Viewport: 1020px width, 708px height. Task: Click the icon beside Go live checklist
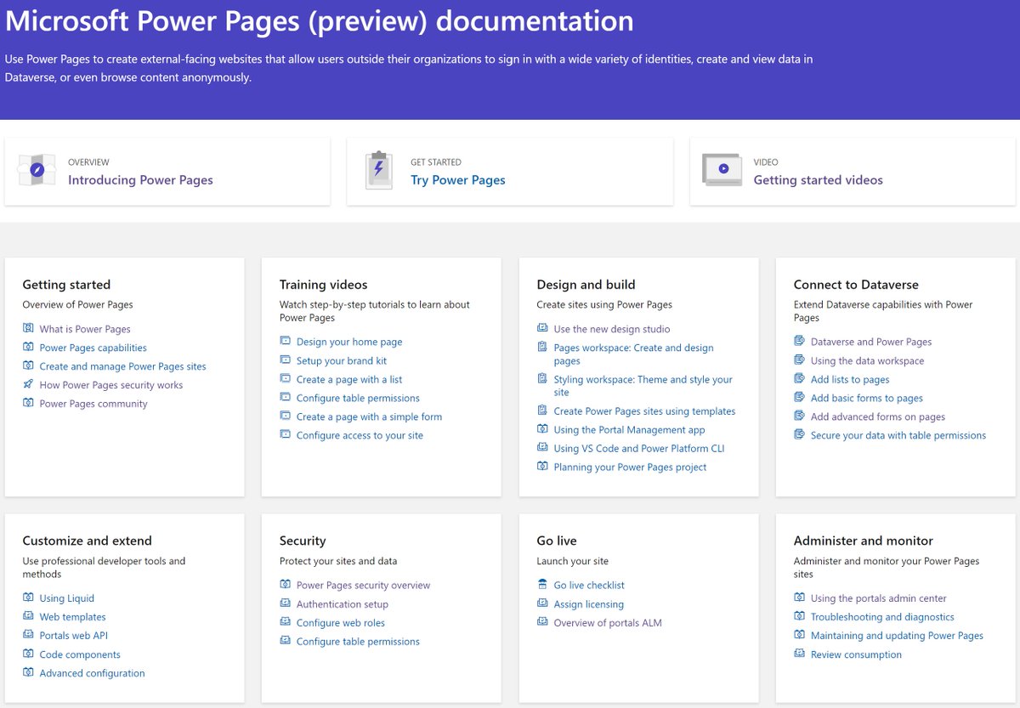(542, 585)
